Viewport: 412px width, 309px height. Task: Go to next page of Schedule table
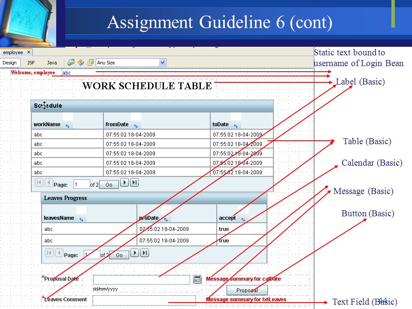coord(124,182)
